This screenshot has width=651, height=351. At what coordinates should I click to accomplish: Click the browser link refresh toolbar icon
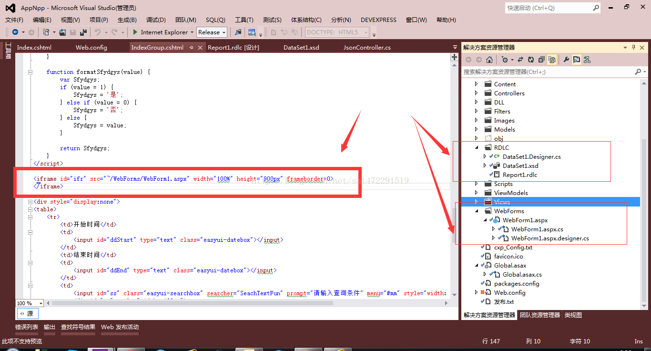point(252,32)
